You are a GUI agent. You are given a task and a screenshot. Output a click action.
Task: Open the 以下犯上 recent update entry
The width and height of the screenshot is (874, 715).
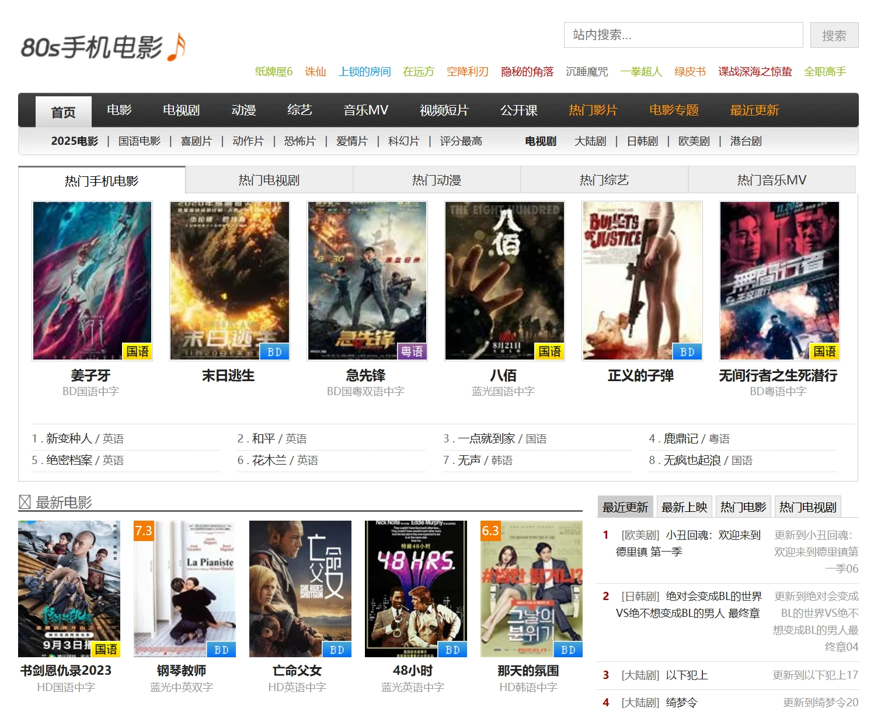[687, 675]
